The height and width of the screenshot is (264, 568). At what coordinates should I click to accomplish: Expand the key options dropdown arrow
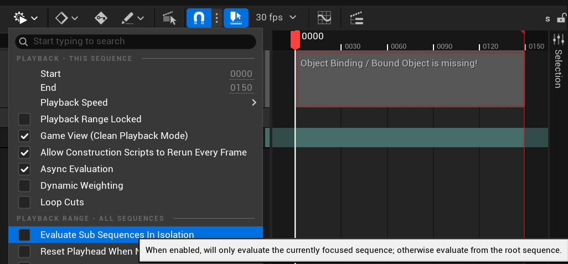pos(75,18)
